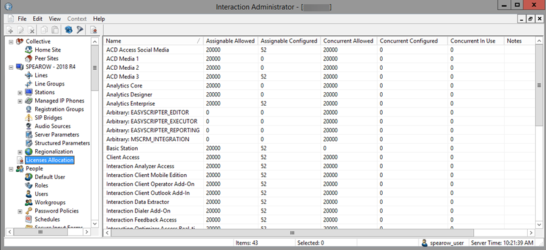Click the Notes column header

click(x=519, y=41)
